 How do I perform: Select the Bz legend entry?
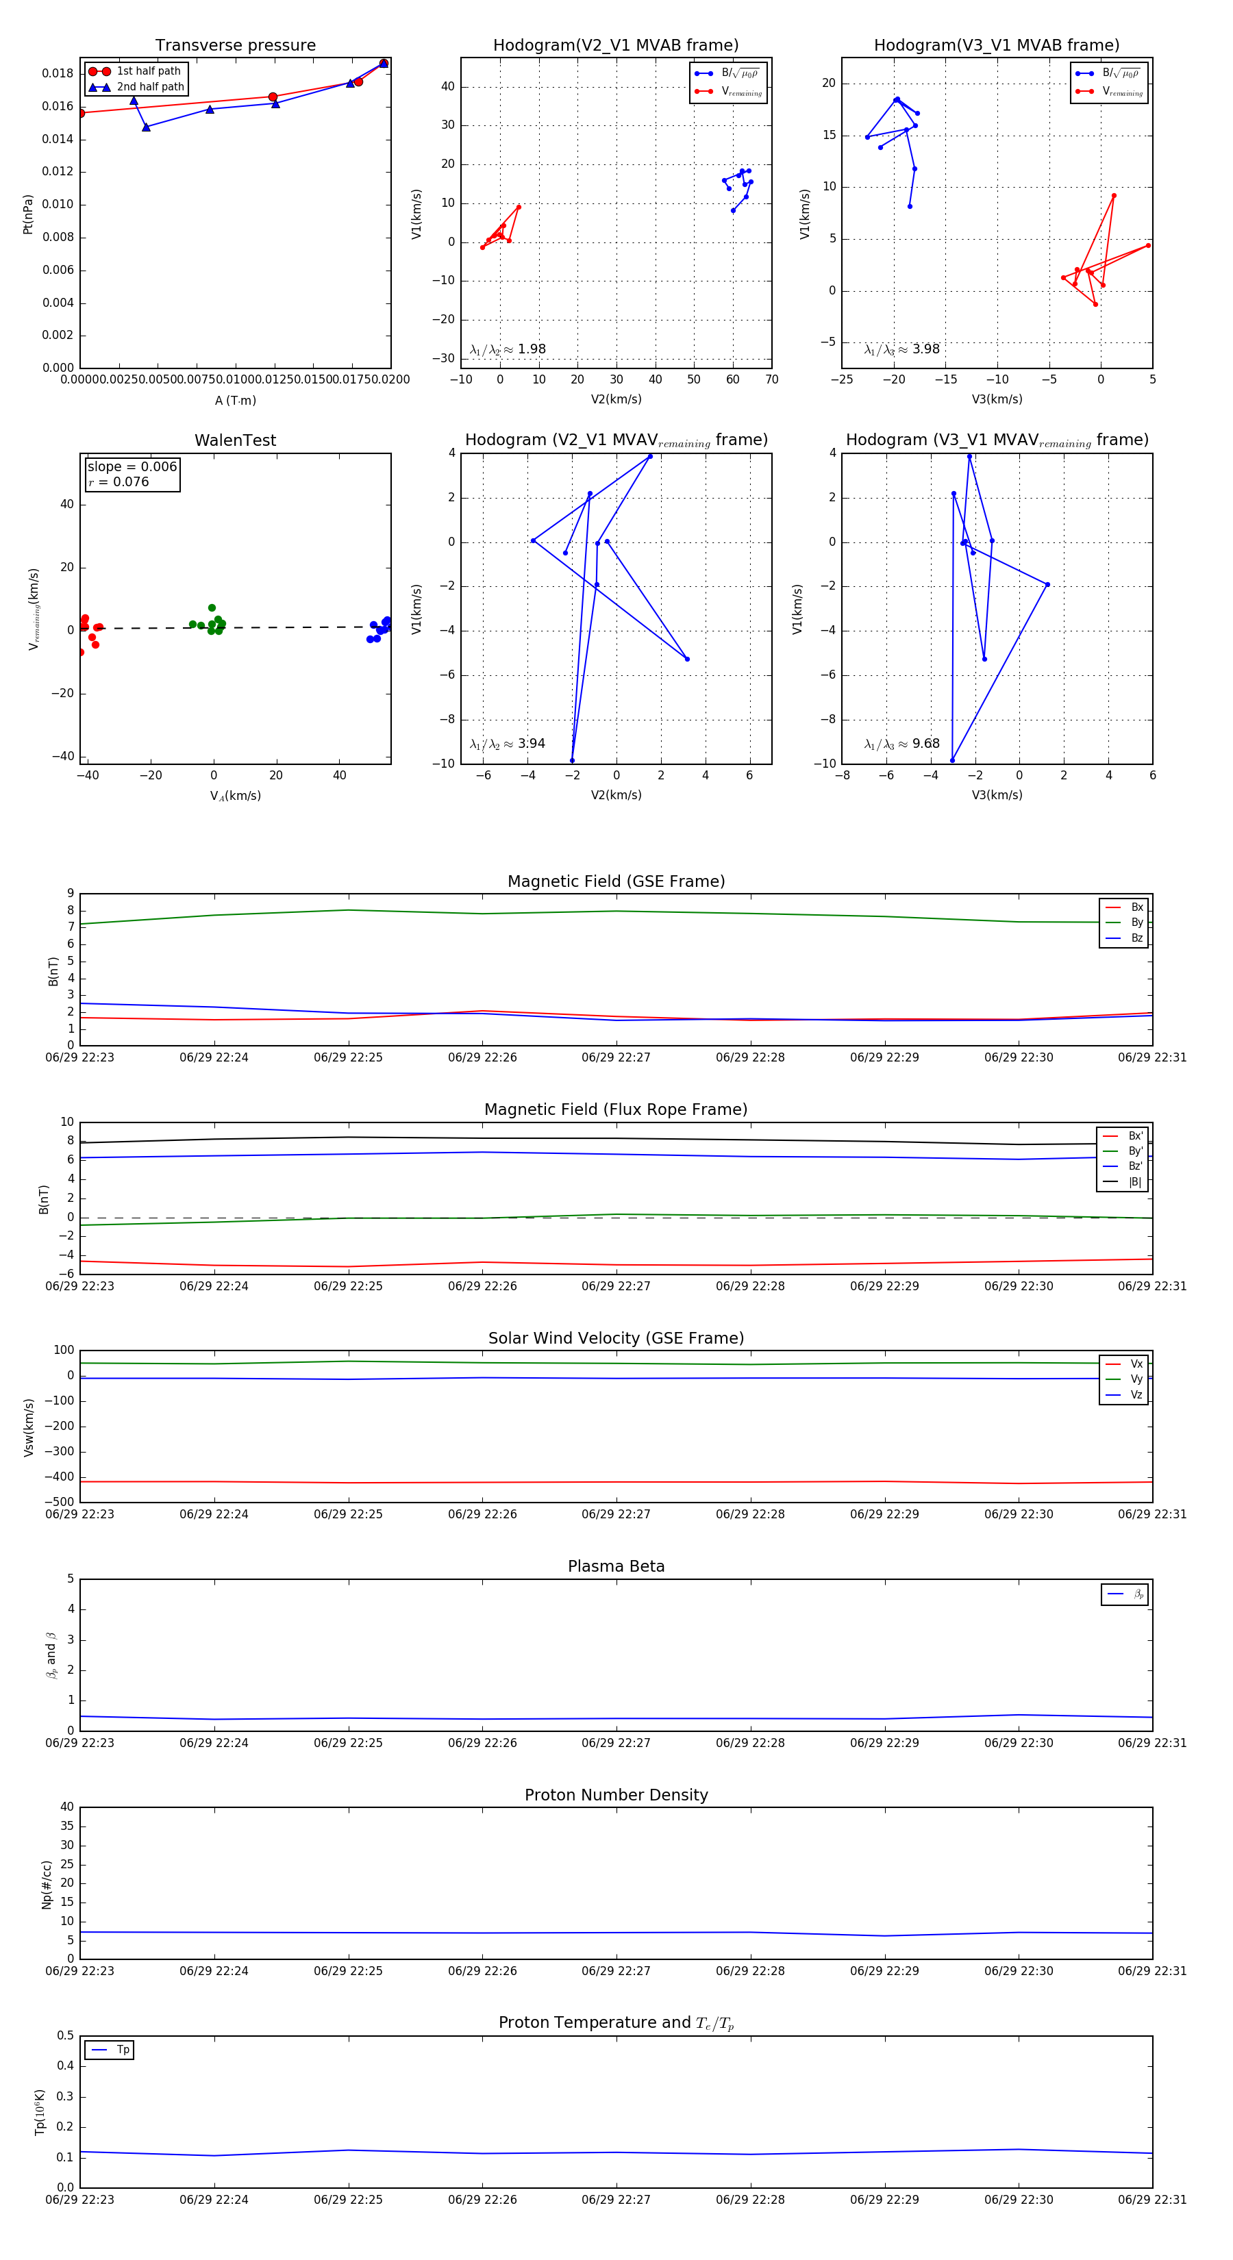[1124, 938]
